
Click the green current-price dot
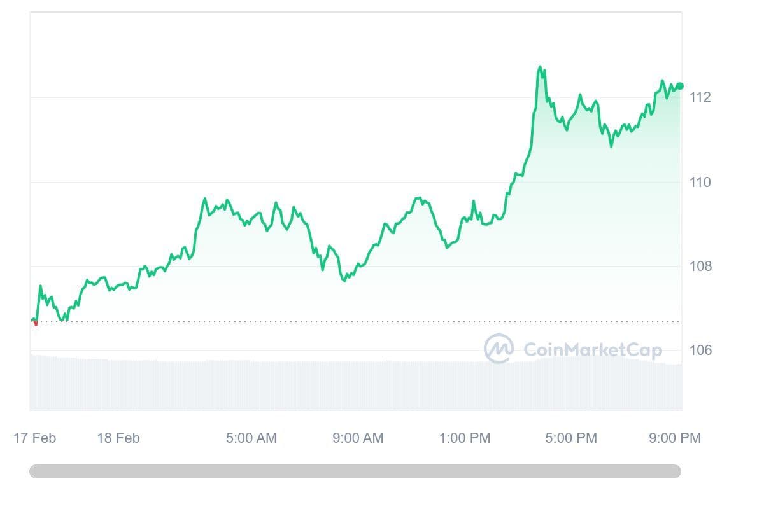coord(679,86)
